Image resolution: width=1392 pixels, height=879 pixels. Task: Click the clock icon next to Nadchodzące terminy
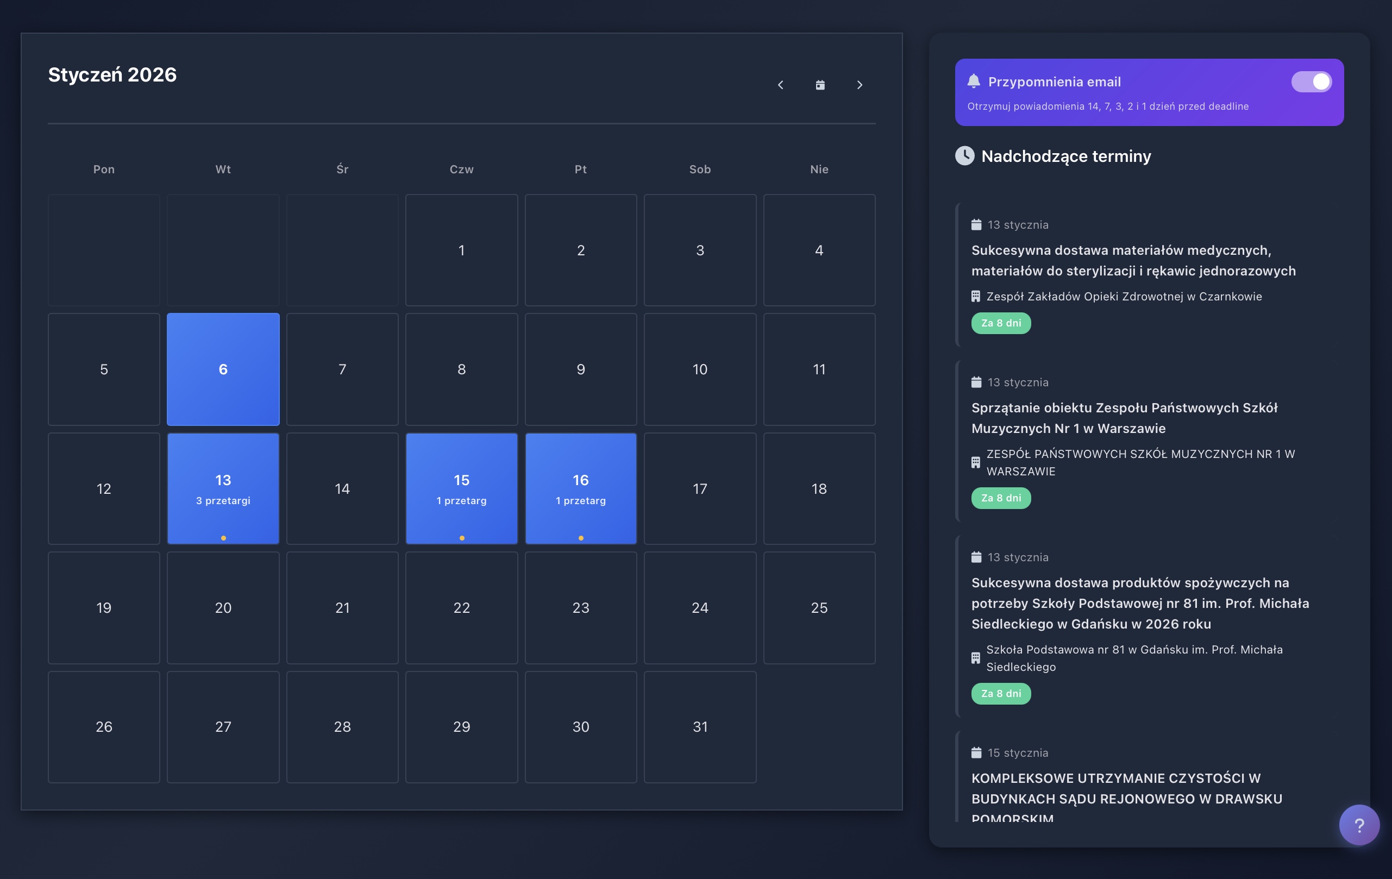pos(964,155)
